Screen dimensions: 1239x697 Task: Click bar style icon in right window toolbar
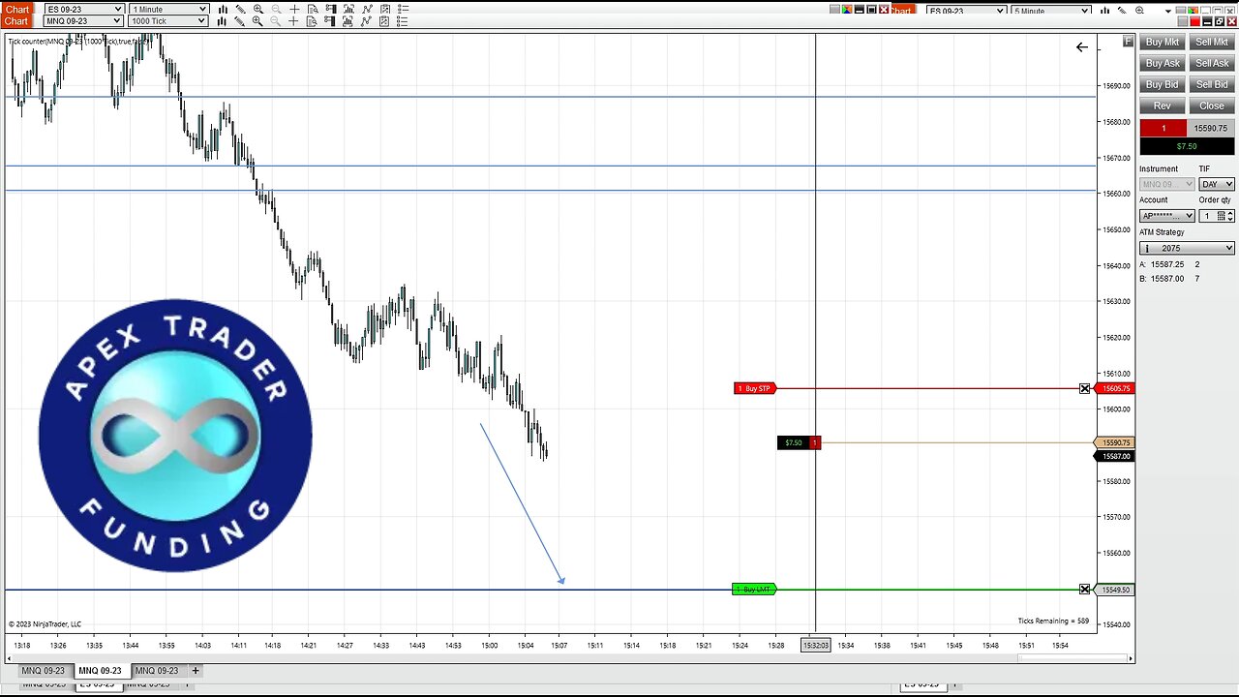coord(1104,11)
